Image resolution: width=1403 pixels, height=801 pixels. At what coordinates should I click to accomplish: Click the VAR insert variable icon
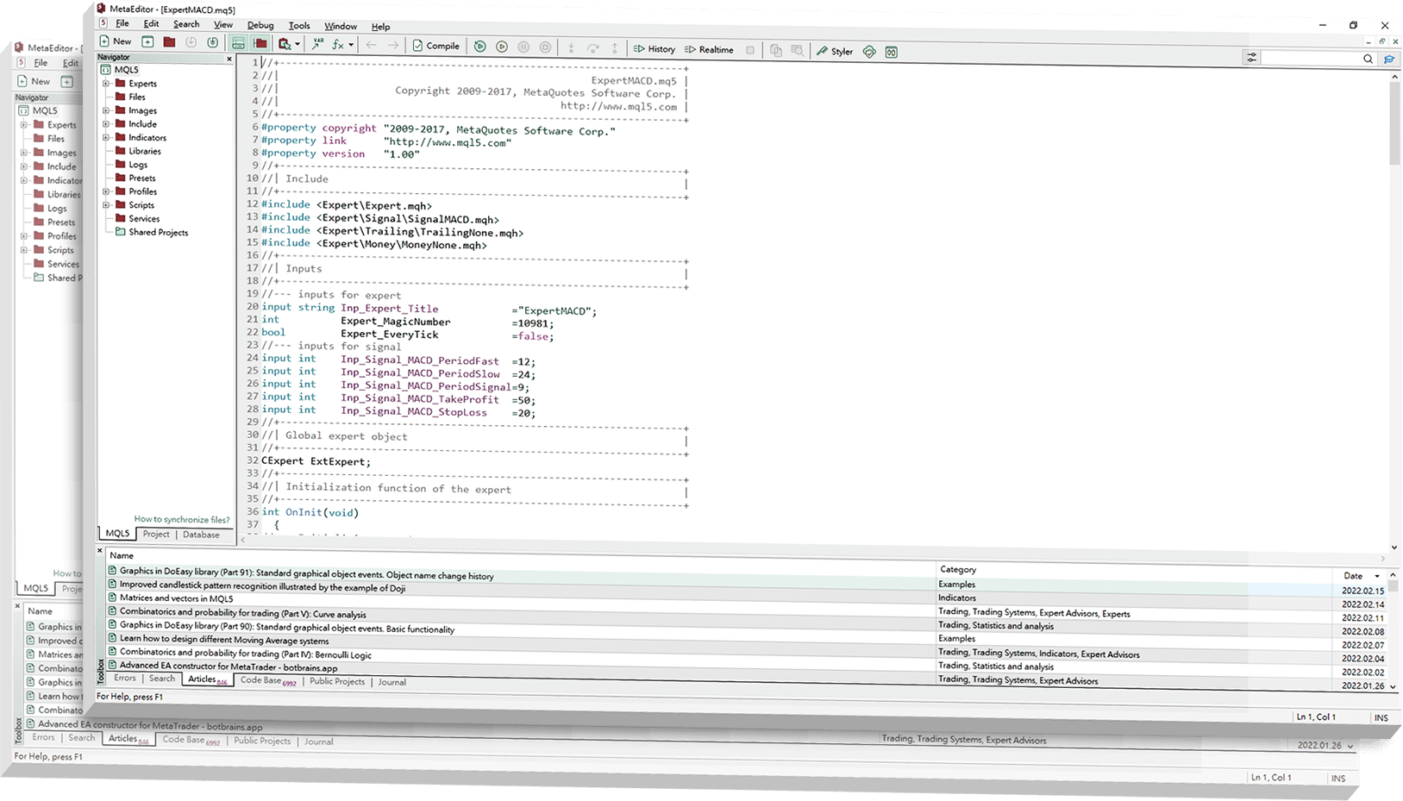pyautogui.click(x=318, y=44)
